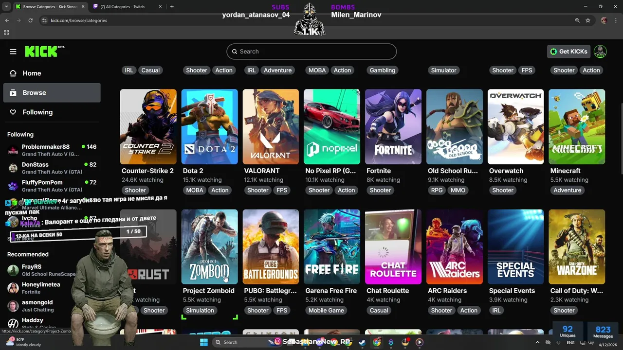Open the Chrome apps grid icon
The image size is (623, 350).
click(6, 33)
